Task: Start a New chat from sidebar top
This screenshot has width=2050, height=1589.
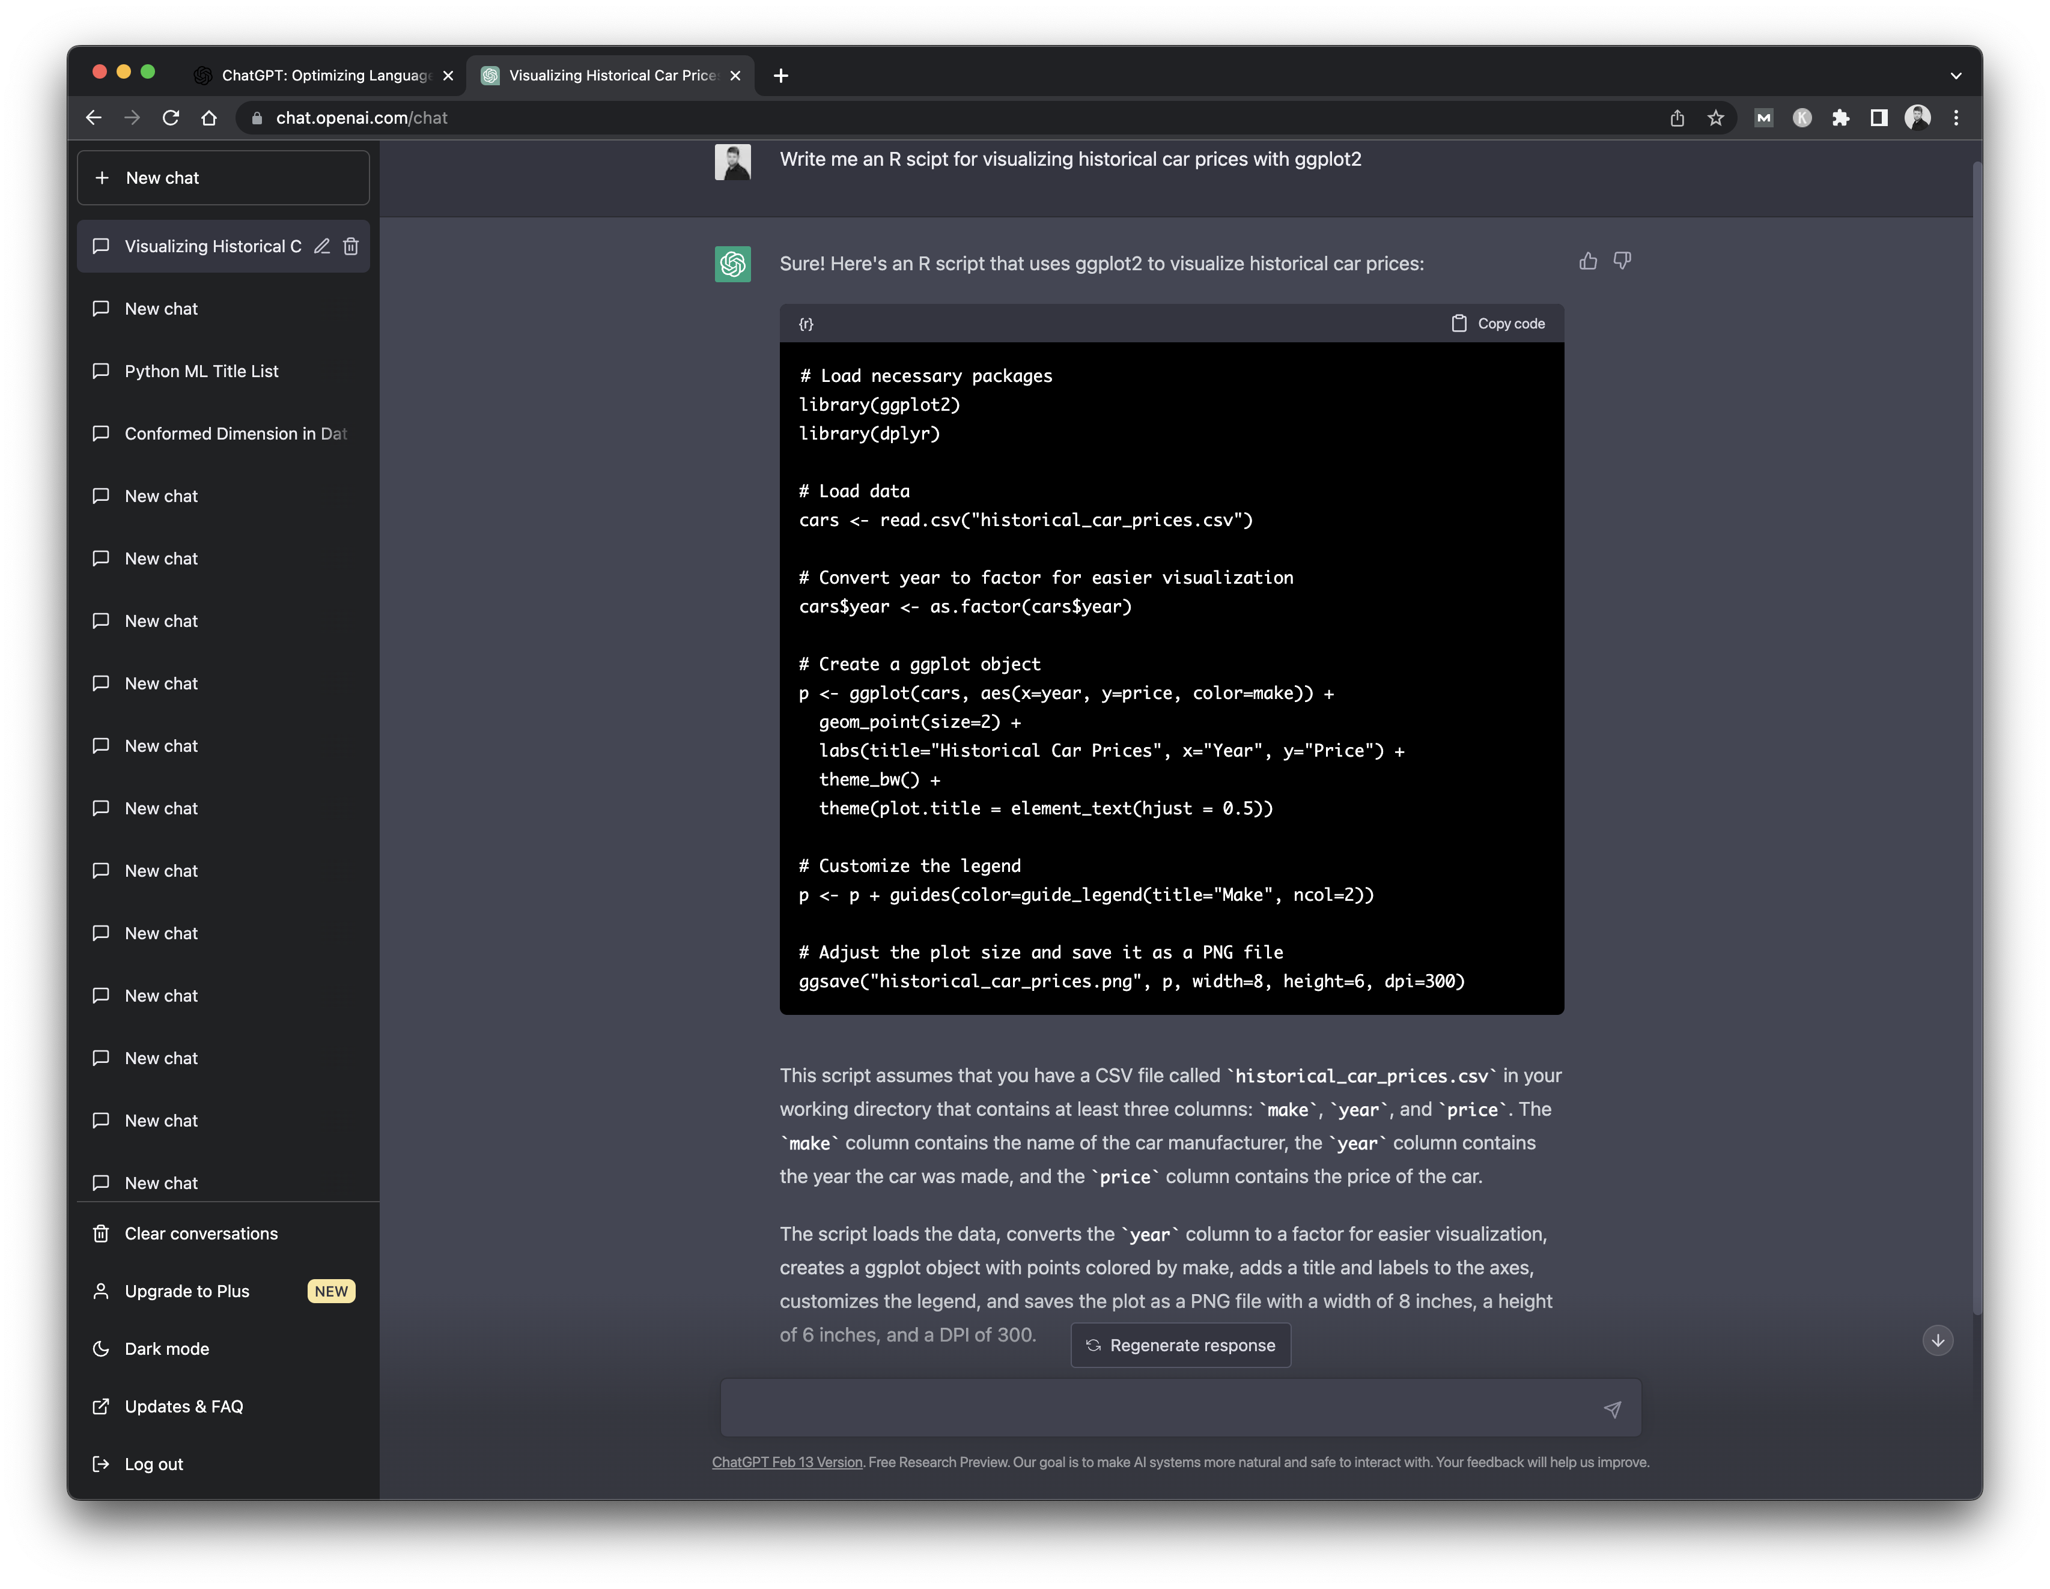Action: point(224,178)
